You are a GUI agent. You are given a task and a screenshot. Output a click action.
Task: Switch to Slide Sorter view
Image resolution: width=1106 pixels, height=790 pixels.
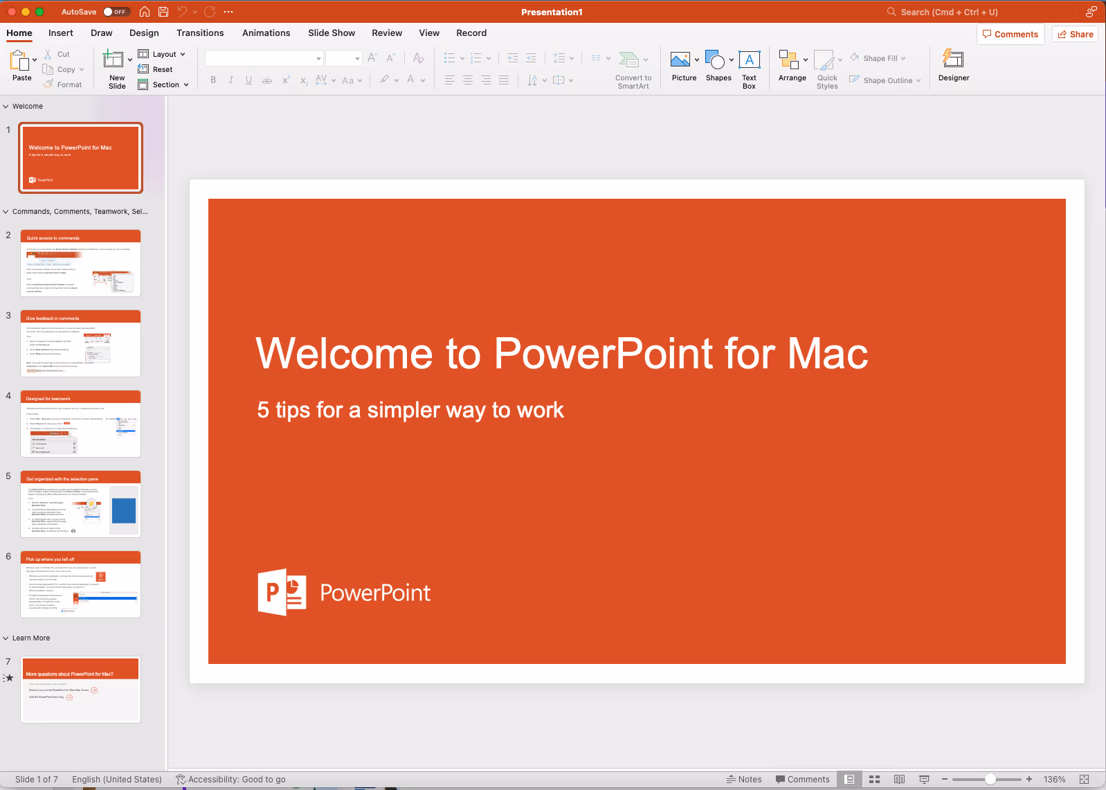(874, 779)
